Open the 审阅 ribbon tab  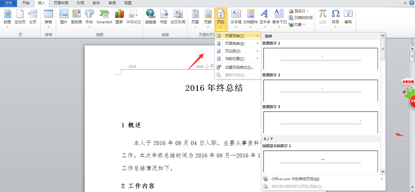point(112,3)
